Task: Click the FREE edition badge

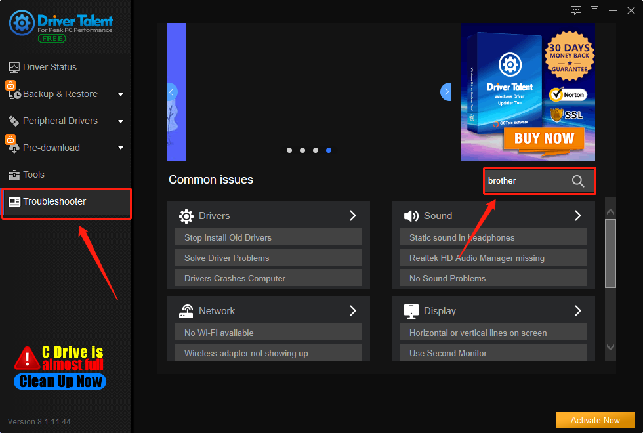Action: [52, 39]
